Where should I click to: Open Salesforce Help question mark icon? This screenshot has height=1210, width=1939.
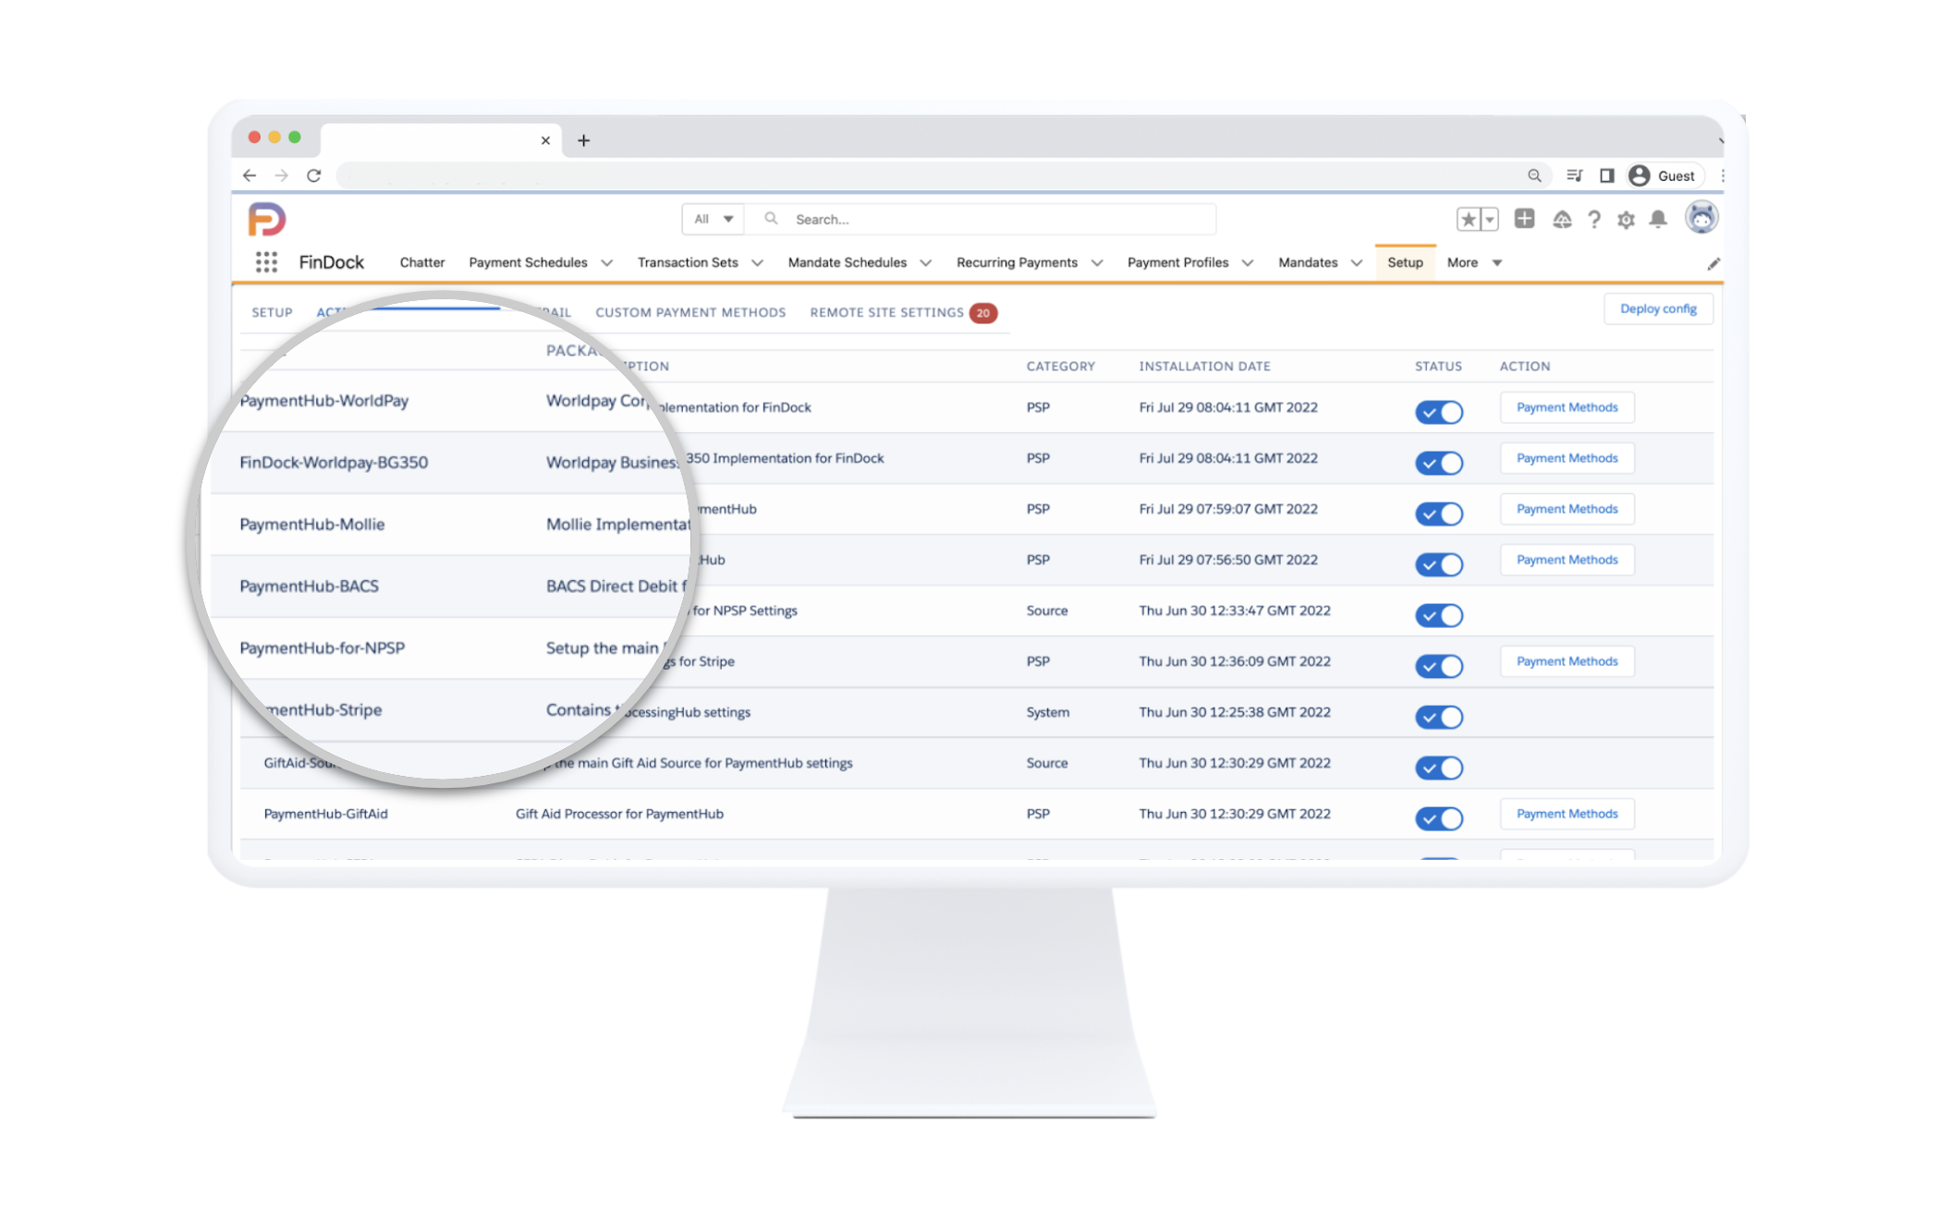pyautogui.click(x=1594, y=219)
